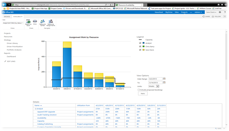The width and height of the screenshot is (229, 131).
Task: Open the View selector dropdown
Action: click(13, 23)
